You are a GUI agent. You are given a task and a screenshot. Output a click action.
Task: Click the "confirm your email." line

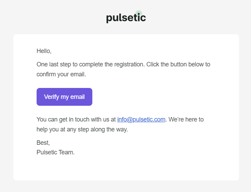[61, 74]
